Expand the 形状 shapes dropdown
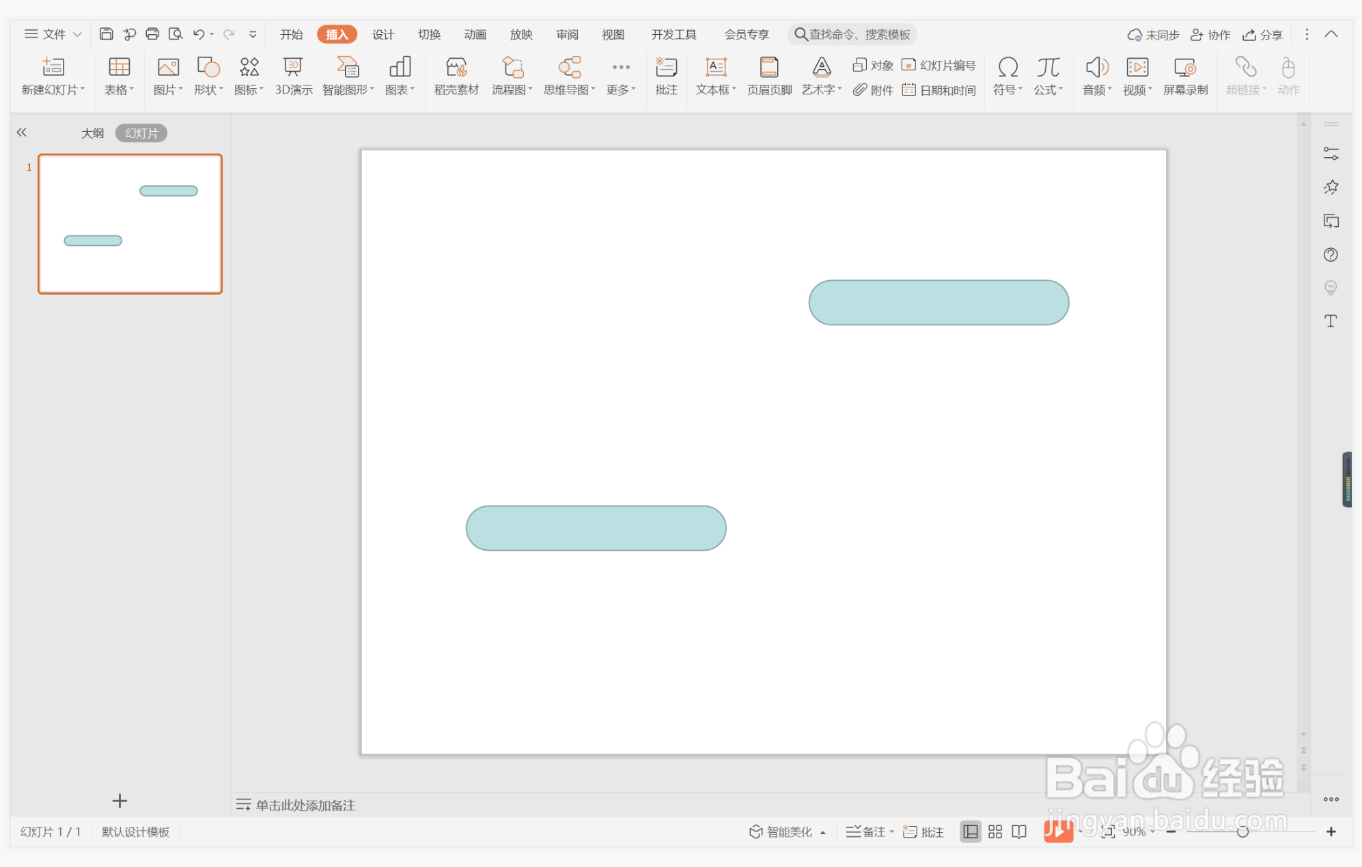 point(209,90)
